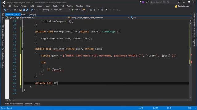Open the SQL Server Object Explorer side panel
Viewport: 197px width, 110px height.
tap(3, 36)
